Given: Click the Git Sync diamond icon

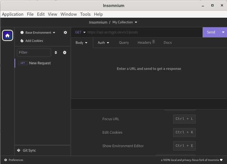Looking at the screenshot, I should (19, 150).
